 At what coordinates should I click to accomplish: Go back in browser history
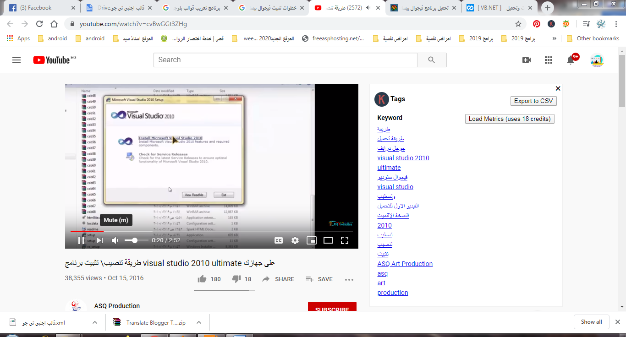pyautogui.click(x=10, y=24)
